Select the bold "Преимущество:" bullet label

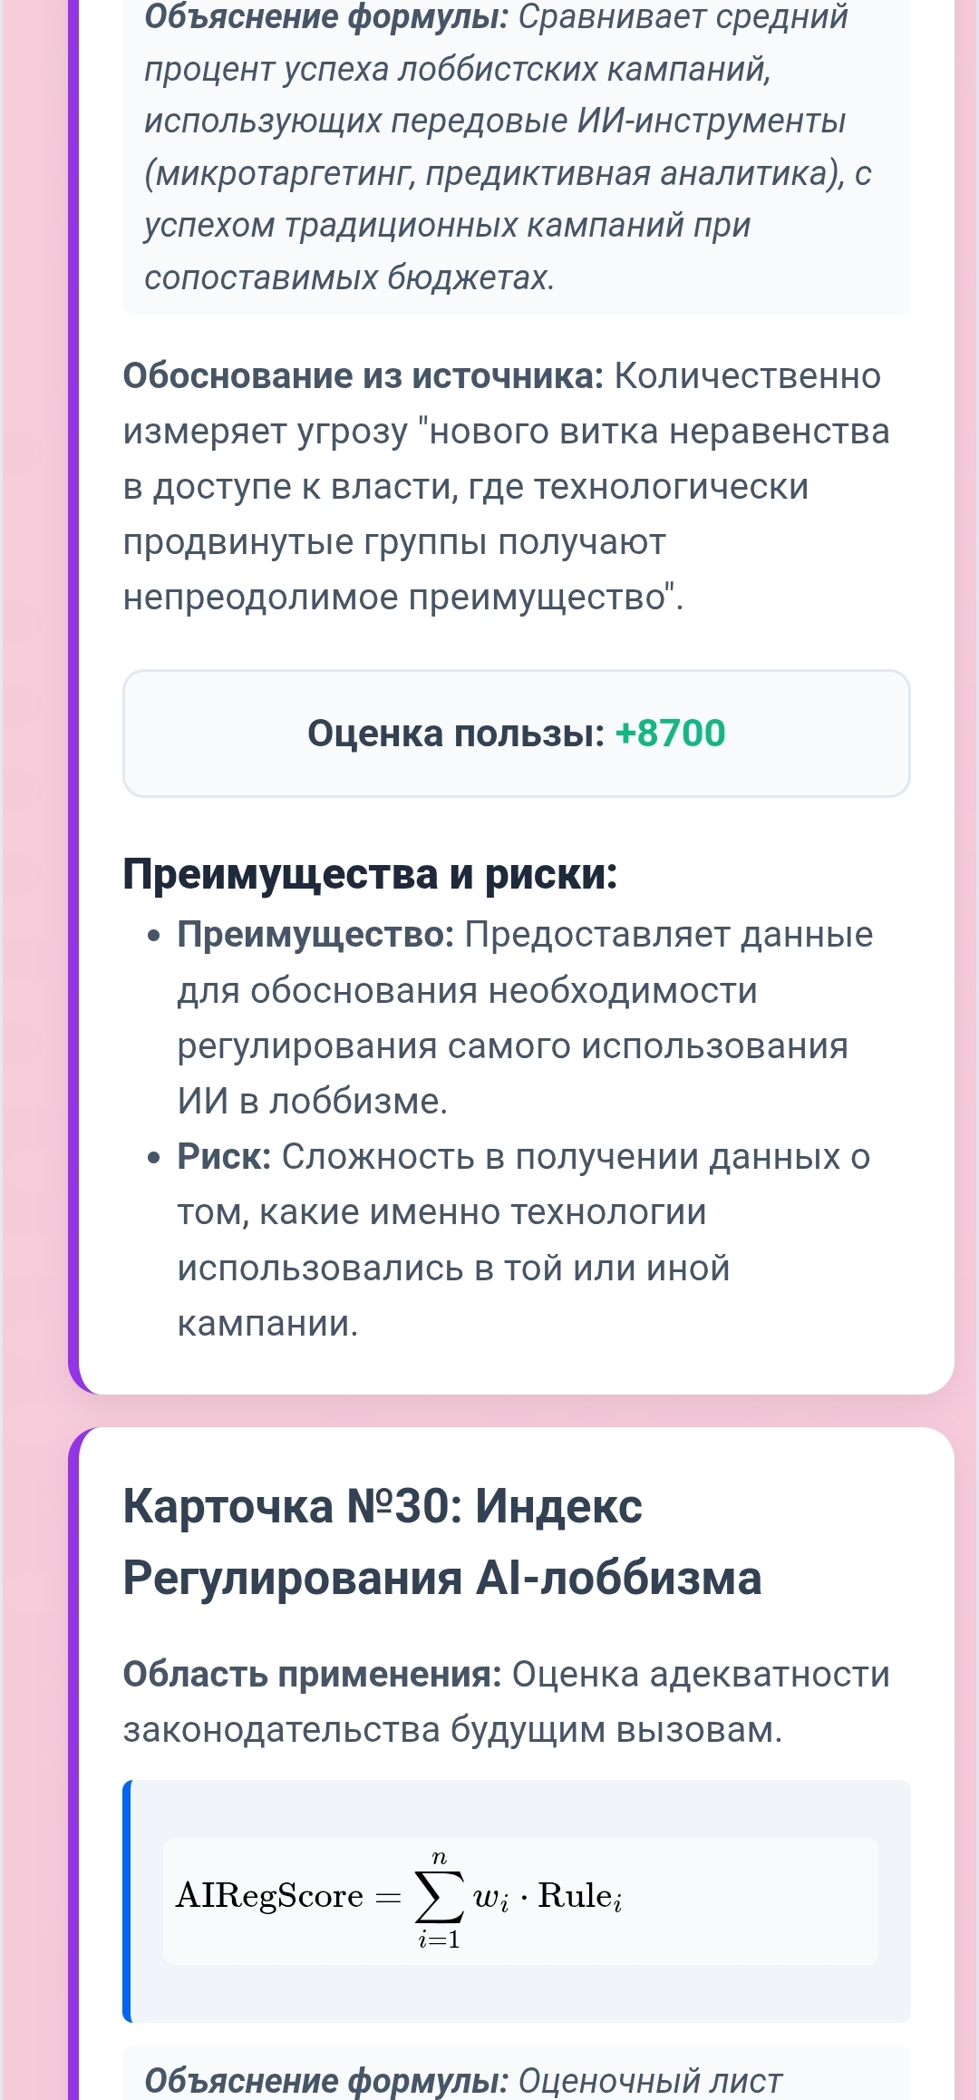pyautogui.click(x=315, y=935)
